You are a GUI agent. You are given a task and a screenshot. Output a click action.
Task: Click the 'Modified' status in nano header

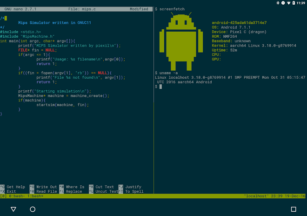[139, 9]
